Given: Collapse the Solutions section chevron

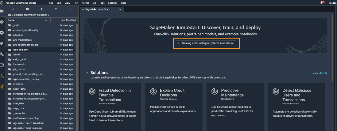Looking at the screenshot, I should 87,73.
